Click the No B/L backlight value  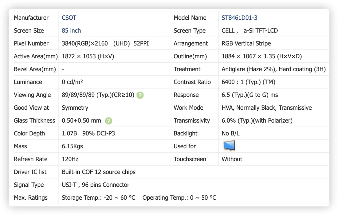(x=230, y=134)
